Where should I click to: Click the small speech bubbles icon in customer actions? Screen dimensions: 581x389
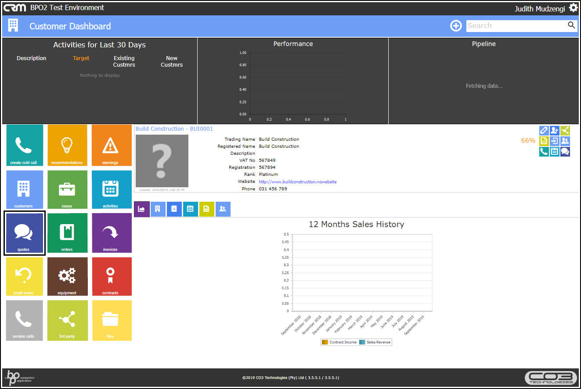(x=565, y=151)
